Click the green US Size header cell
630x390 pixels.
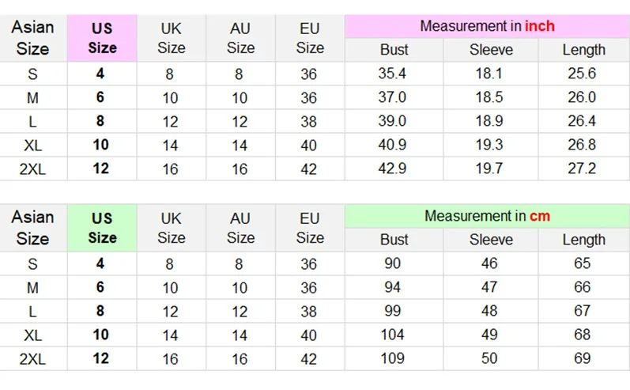click(x=102, y=228)
